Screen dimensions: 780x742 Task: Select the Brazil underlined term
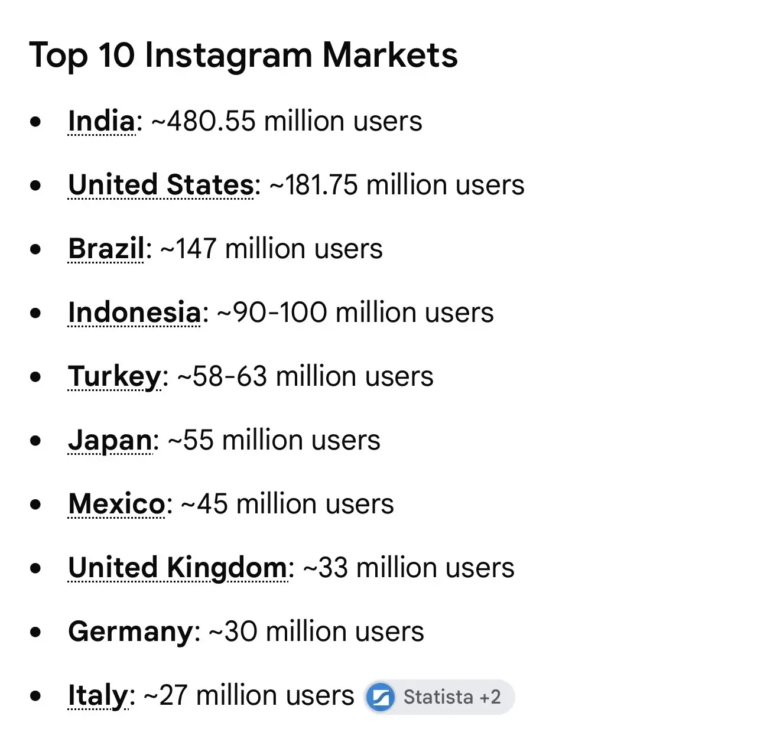coord(106,249)
